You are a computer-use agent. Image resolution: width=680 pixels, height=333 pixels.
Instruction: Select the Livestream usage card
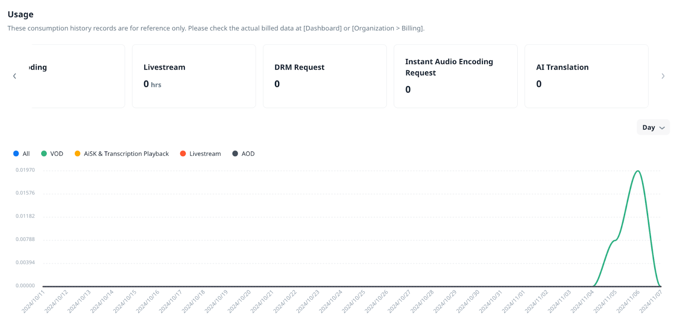coord(194,76)
